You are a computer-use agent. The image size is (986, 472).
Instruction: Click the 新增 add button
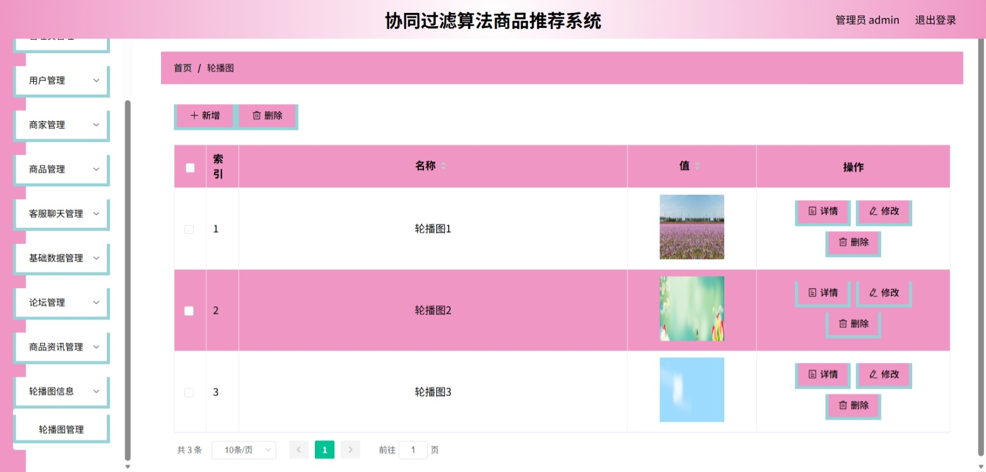[205, 116]
